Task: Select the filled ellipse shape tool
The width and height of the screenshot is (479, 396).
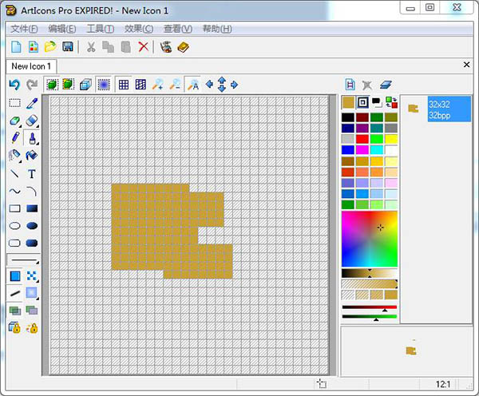Action: tap(32, 226)
